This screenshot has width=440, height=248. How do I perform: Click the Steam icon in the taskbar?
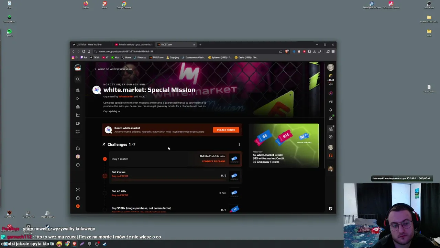tap(104, 244)
